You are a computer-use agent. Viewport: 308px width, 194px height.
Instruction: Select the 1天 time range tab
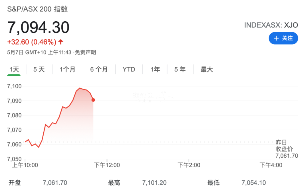pos(14,69)
